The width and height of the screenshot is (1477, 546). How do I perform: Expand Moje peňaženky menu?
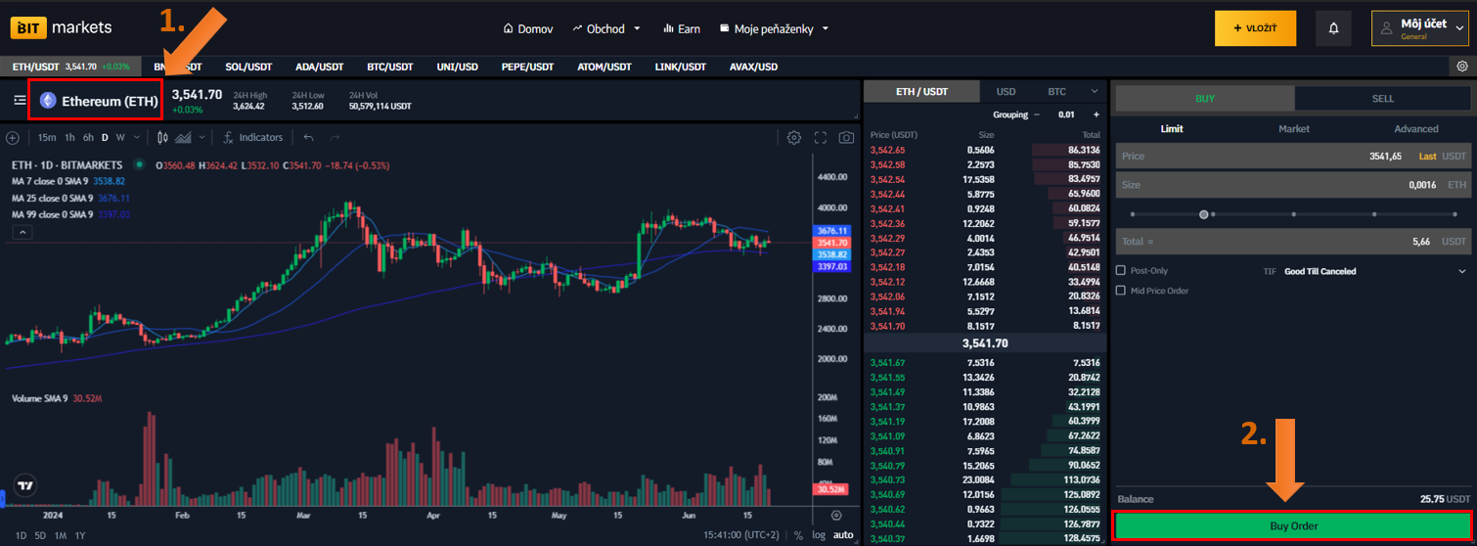774,28
